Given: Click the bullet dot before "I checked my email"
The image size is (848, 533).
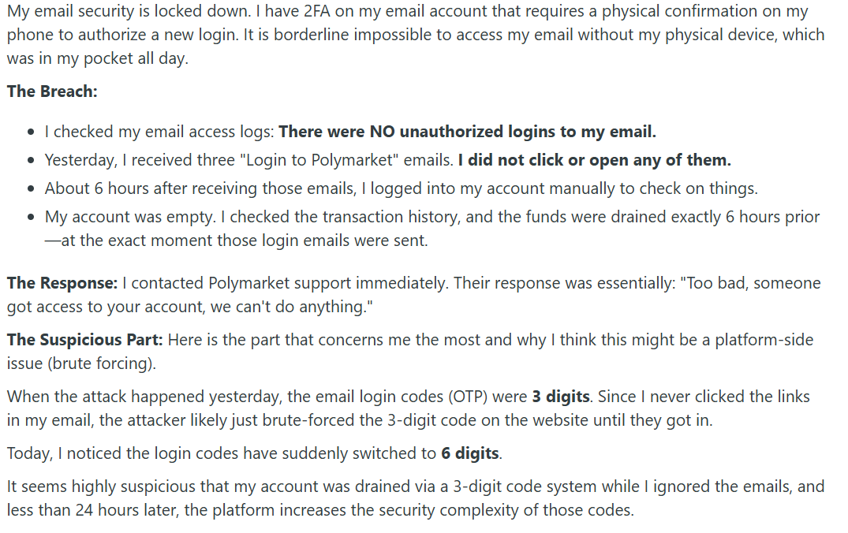Looking at the screenshot, I should [x=30, y=132].
